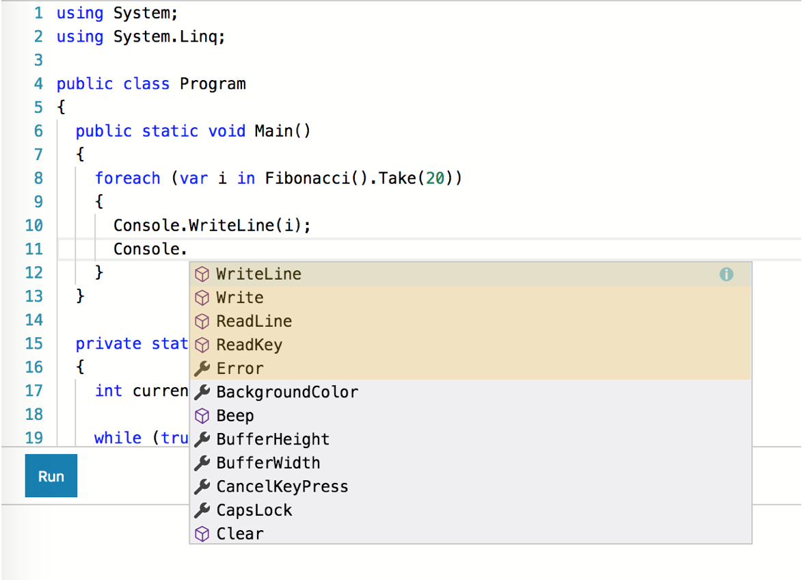Click the cube icon next to Clear

tap(202, 533)
